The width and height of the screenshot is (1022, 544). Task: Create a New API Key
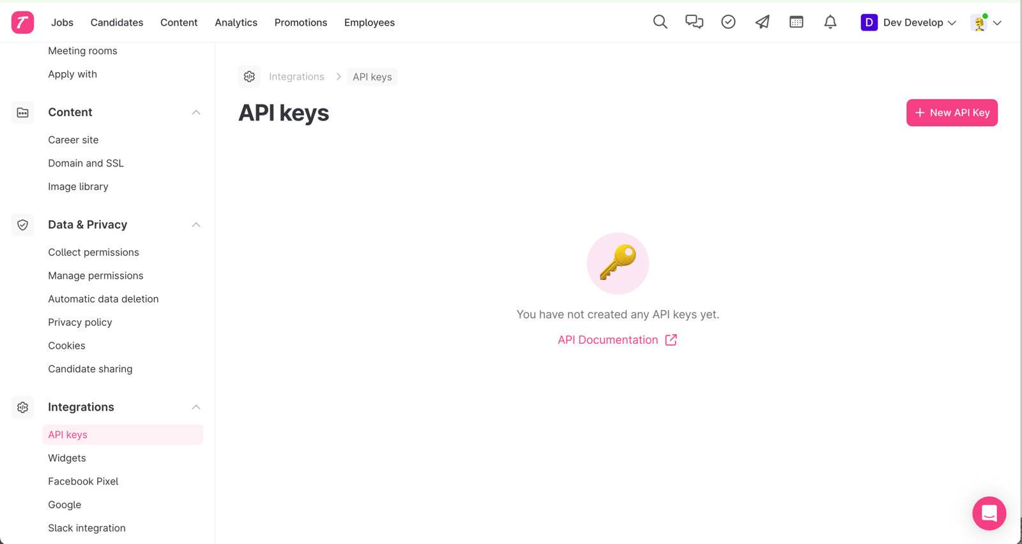click(x=951, y=113)
